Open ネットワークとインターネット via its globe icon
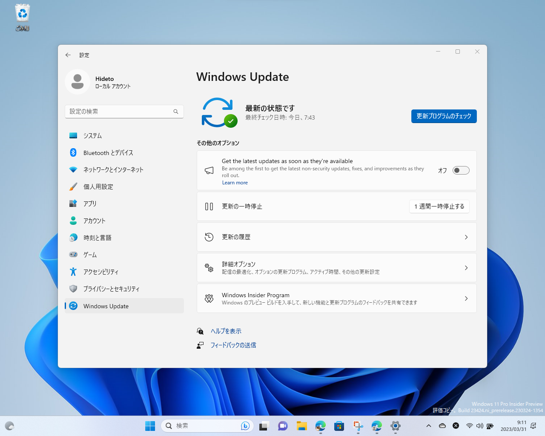The height and width of the screenshot is (436, 545). click(74, 169)
